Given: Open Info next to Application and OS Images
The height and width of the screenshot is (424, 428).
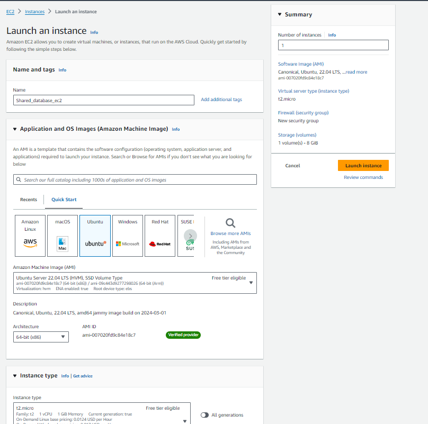Looking at the screenshot, I should tap(176, 129).
